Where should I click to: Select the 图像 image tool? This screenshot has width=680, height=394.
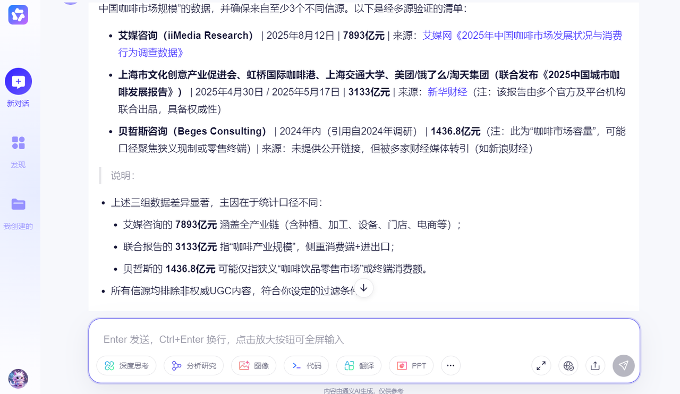tap(254, 365)
